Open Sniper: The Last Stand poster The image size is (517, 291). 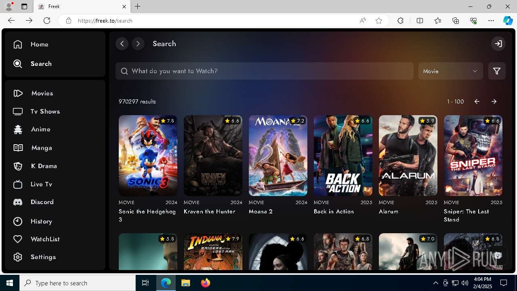pos(473,156)
